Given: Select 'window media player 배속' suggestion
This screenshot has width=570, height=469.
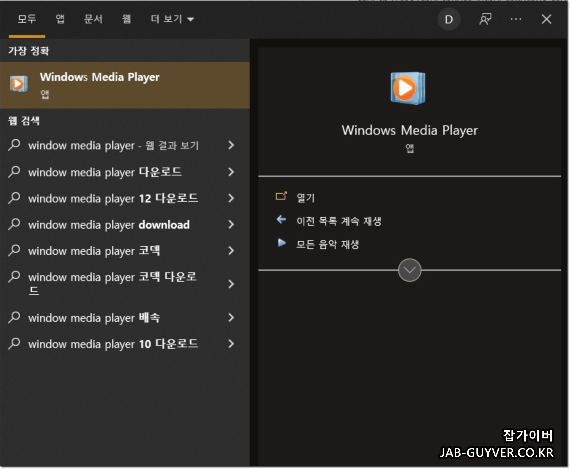Looking at the screenshot, I should (x=94, y=318).
